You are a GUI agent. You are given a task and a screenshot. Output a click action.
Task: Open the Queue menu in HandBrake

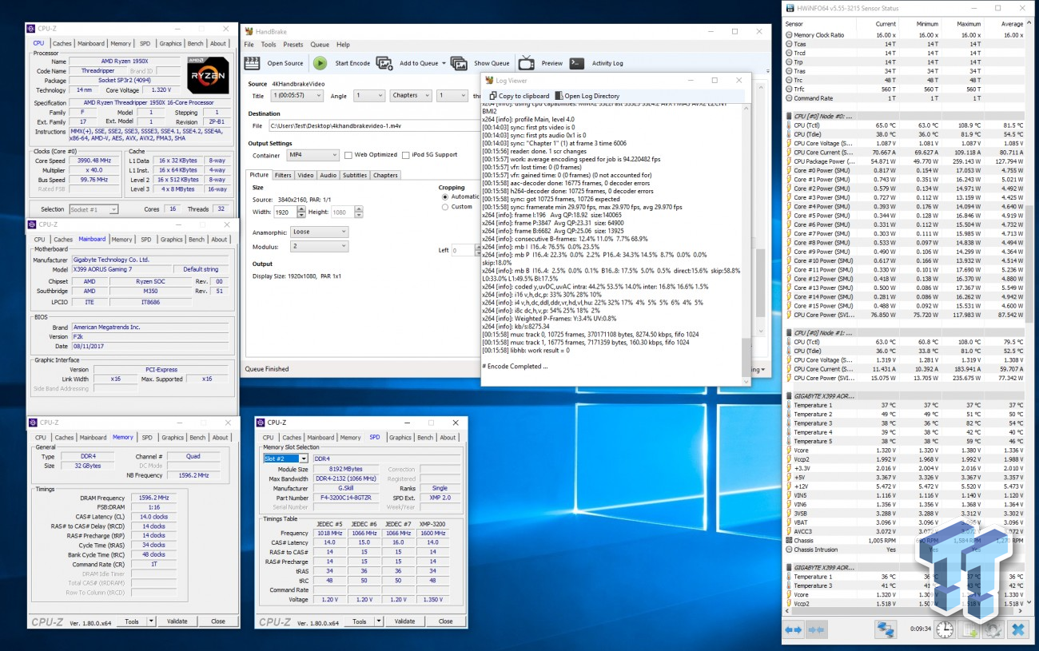click(x=320, y=45)
